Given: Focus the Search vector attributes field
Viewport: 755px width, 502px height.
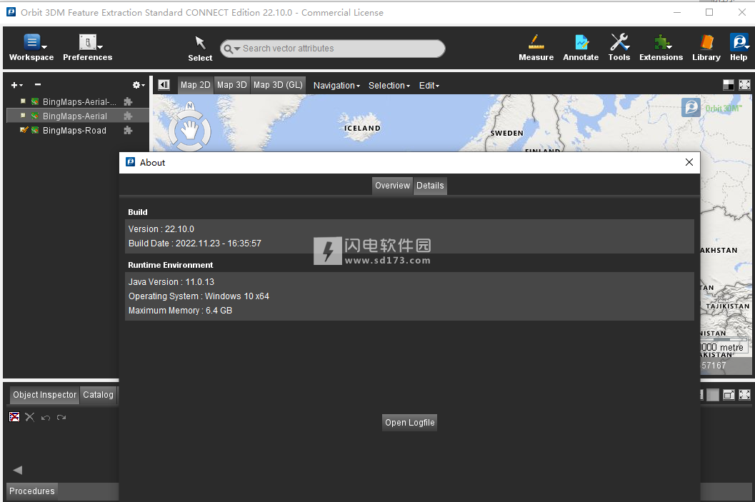Looking at the screenshot, I should pos(333,49).
